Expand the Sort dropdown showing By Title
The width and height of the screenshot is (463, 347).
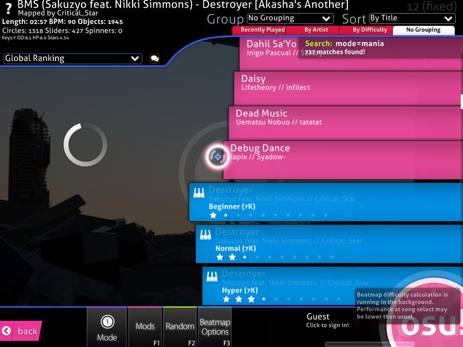pyautogui.click(x=412, y=19)
